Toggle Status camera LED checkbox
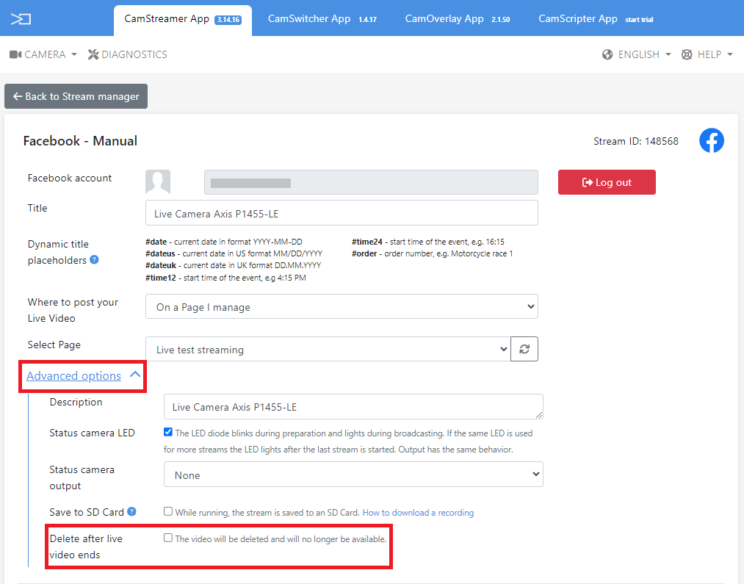Image resolution: width=744 pixels, height=584 pixels. point(168,432)
